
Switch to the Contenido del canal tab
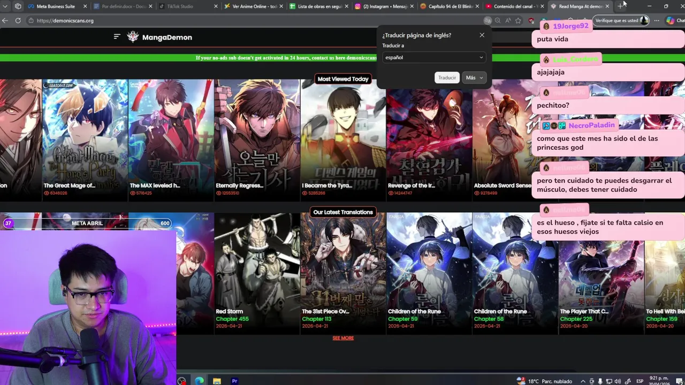(514, 6)
